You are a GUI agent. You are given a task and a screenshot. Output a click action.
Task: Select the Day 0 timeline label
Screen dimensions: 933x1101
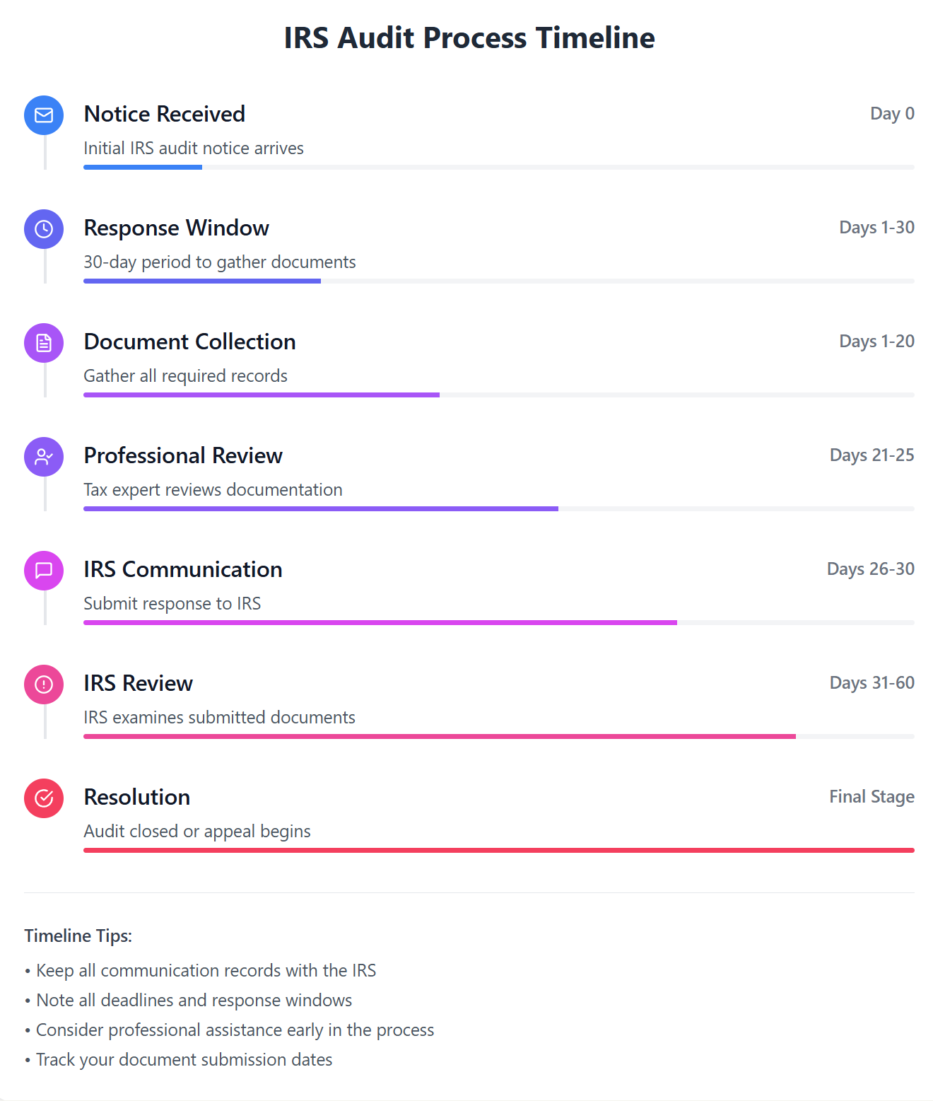[x=892, y=114]
